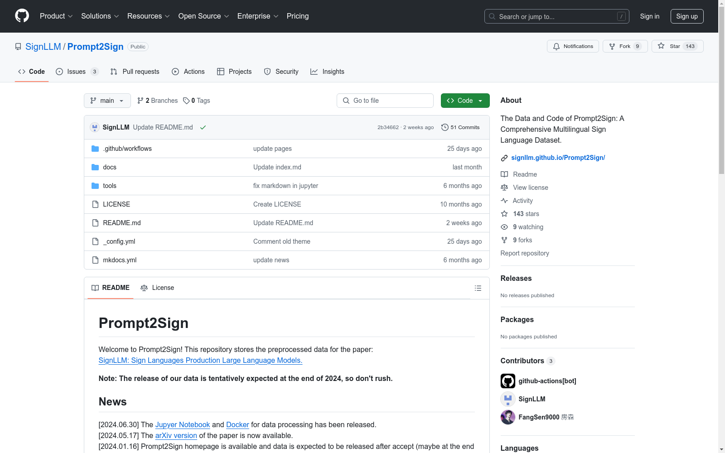Image resolution: width=725 pixels, height=453 pixels.
Task: Open the LICENSE file
Action: point(116,204)
